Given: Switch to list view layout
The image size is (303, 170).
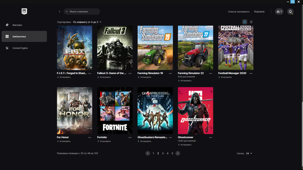Looking at the screenshot, I should click(x=251, y=22).
